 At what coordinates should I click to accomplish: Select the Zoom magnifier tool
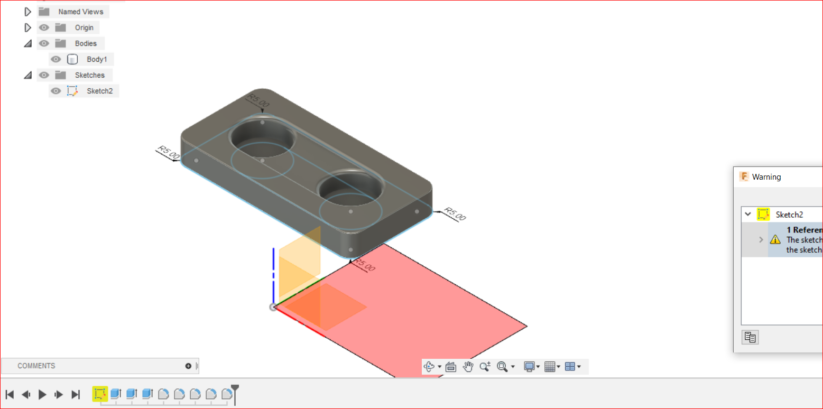point(484,366)
